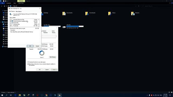Refresh the This PC view
Screen dimensions: 173x97
click(x=139, y=6)
